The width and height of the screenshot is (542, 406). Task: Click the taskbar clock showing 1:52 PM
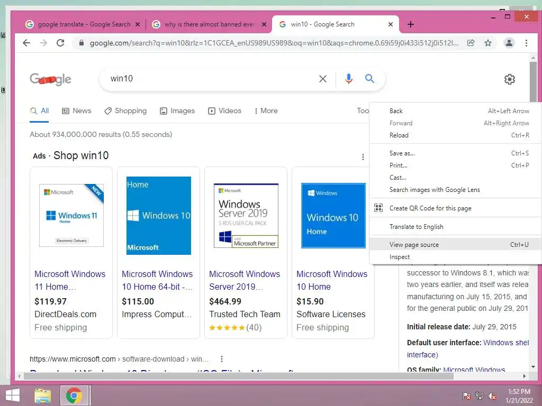click(x=519, y=396)
